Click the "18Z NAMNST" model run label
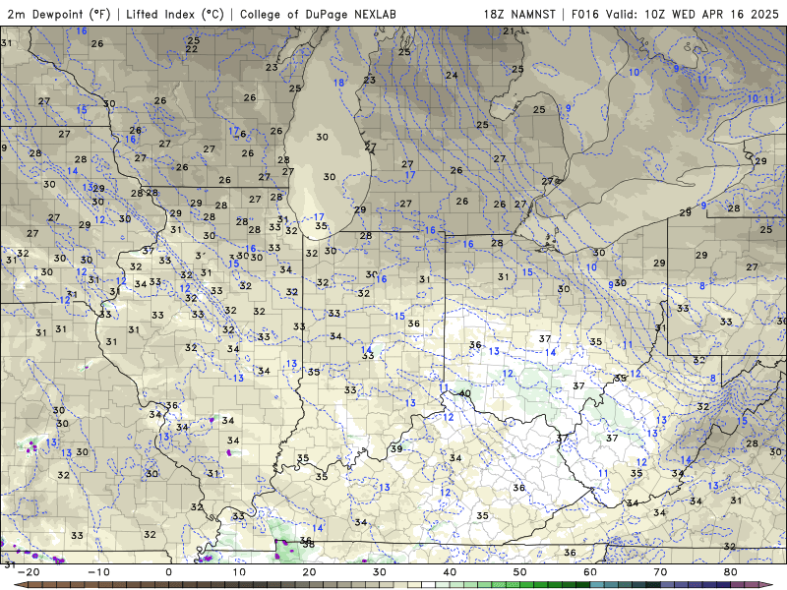Image resolution: width=787 pixels, height=590 pixels. click(519, 15)
